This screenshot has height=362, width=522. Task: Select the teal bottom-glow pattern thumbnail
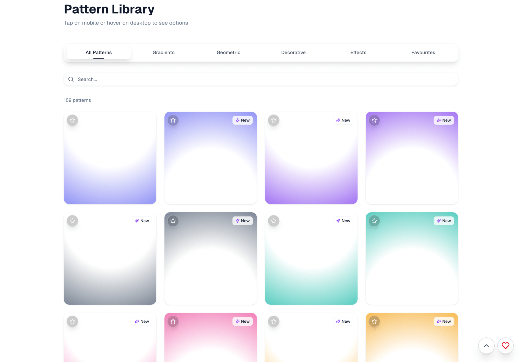pyautogui.click(x=311, y=258)
